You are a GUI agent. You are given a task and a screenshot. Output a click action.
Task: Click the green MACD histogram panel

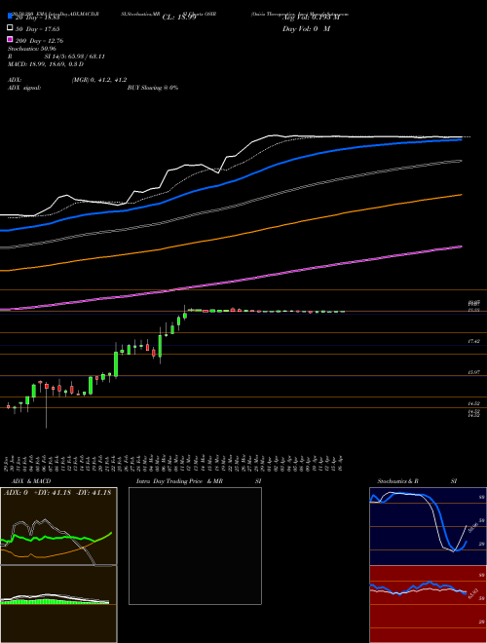tap(58, 604)
